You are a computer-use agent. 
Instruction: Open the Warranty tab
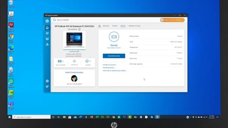coord(106,26)
